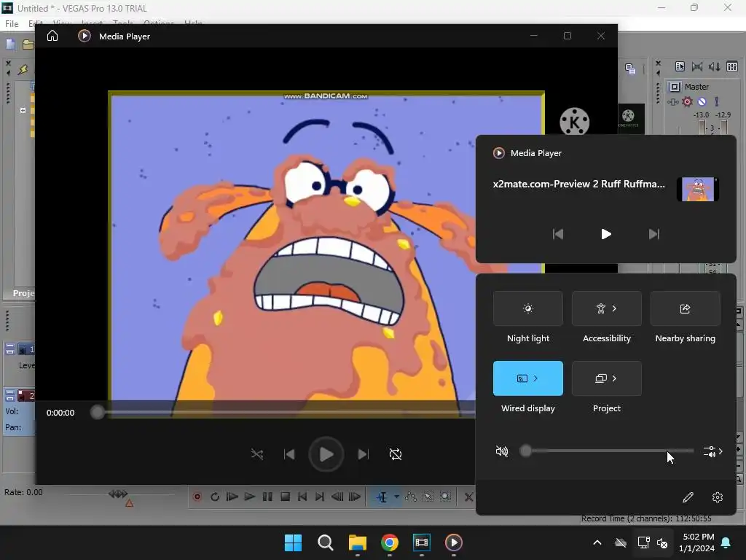Open the Project quick settings tile
Image resolution: width=746 pixels, height=560 pixels.
[x=607, y=378]
